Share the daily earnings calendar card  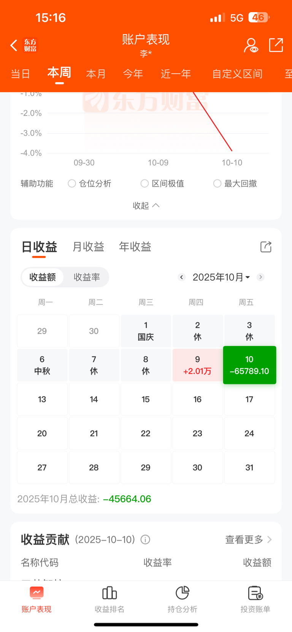click(x=266, y=247)
